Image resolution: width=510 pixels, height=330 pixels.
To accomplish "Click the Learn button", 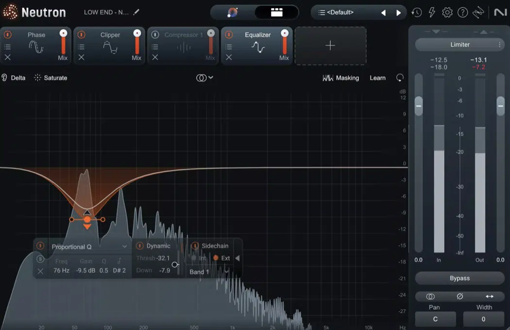I will (x=377, y=78).
